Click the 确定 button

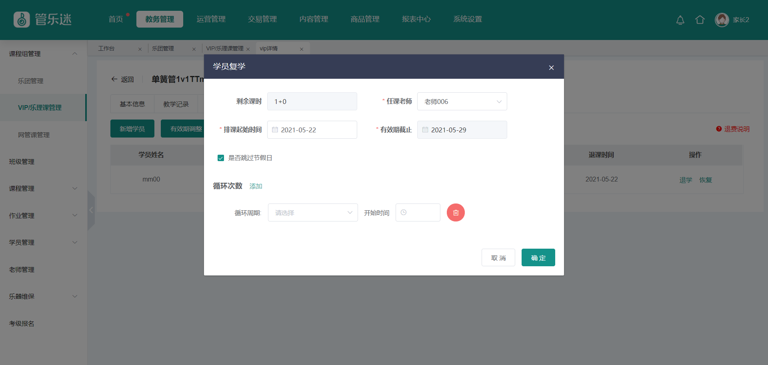click(x=538, y=258)
